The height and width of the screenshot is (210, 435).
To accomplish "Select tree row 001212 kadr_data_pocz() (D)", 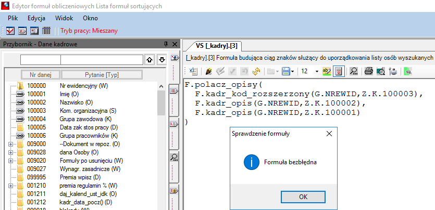I will [x=66, y=202].
